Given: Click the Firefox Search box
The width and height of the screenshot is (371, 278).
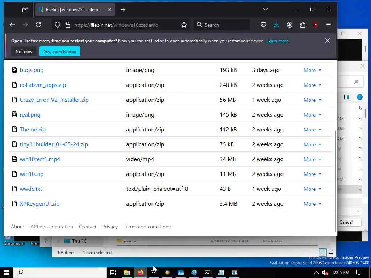Looking at the screenshot, I should tap(222, 25).
